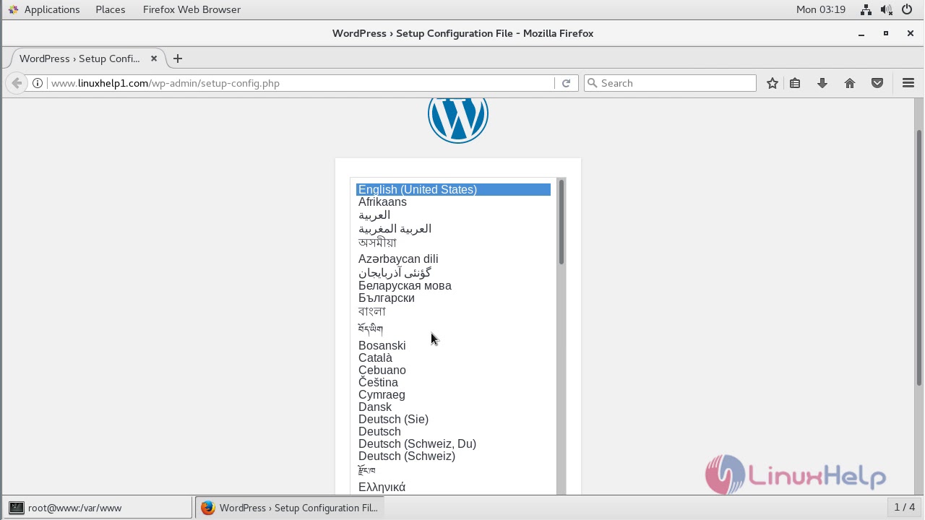Viewport: 925px width, 520px height.
Task: Open the volume icon in the top panel
Action: 887,9
